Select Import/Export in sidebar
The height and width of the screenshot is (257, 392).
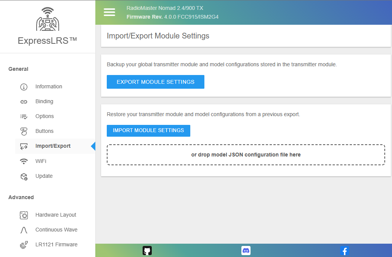53,146
